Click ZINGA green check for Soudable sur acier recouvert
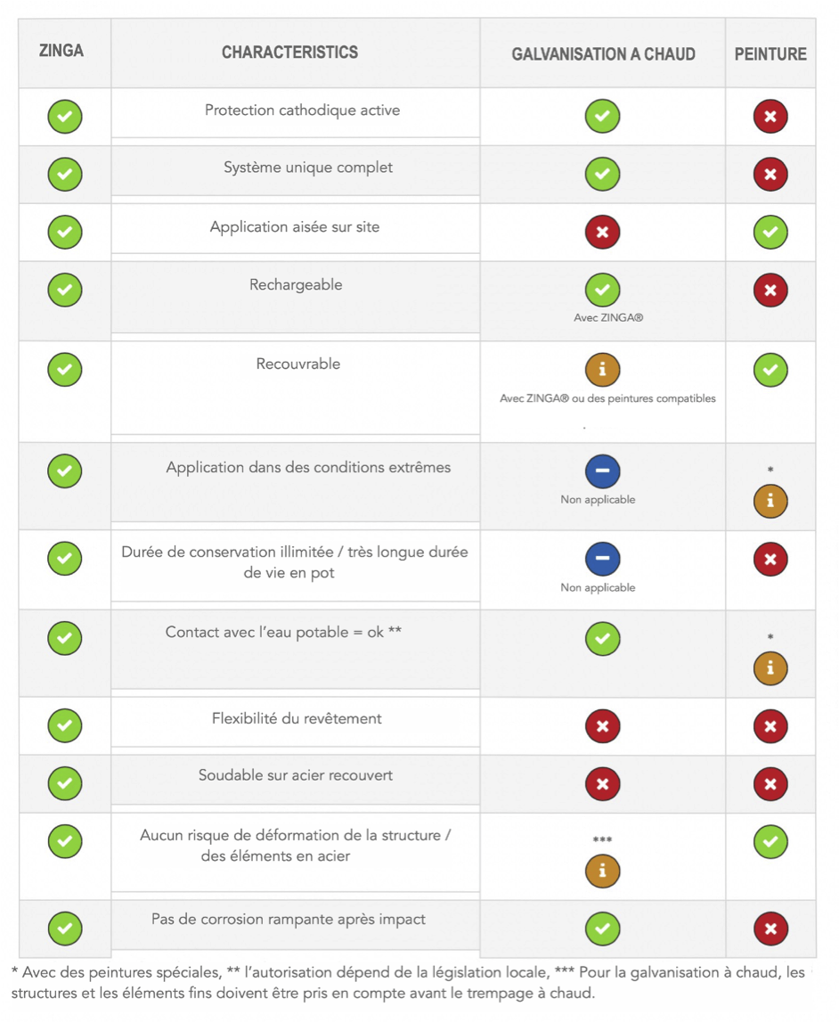 click(x=64, y=783)
